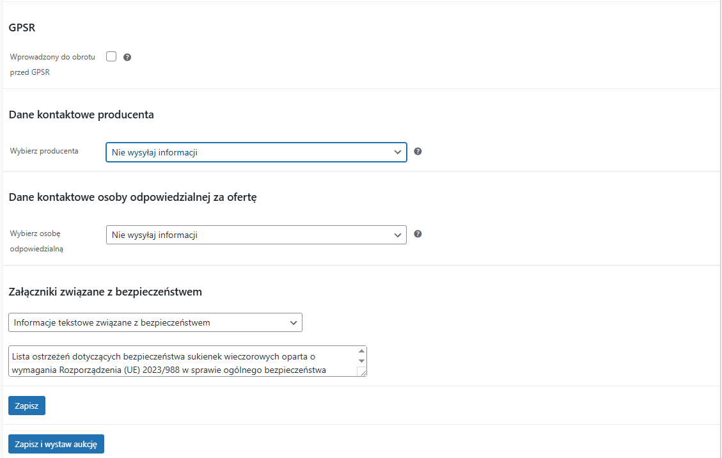The image size is (722, 458).
Task: Click 'Zapisz i wystaw aukcję' button
Action: pos(56,444)
